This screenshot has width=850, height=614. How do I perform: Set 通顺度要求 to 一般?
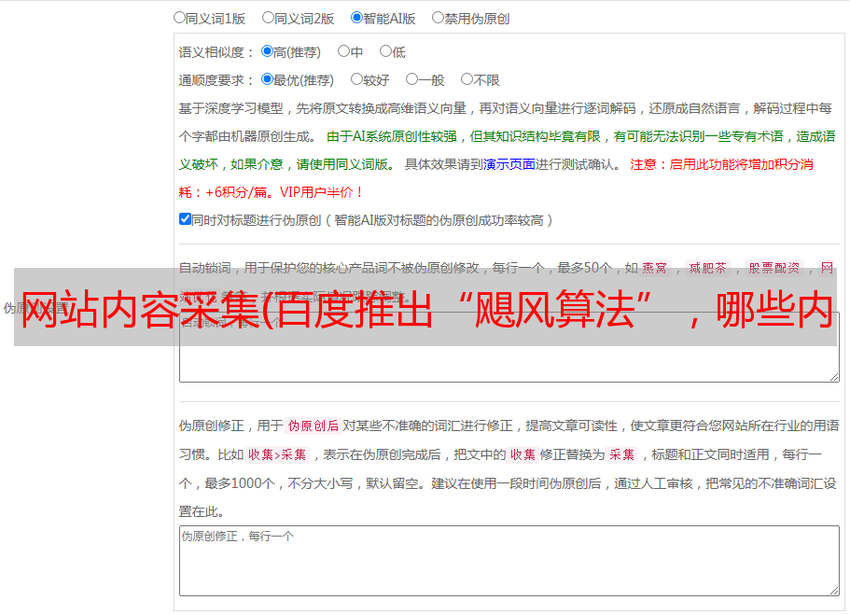pos(412,79)
